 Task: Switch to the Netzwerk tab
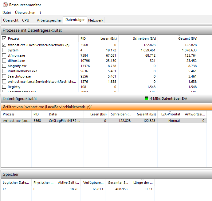coord(96,20)
